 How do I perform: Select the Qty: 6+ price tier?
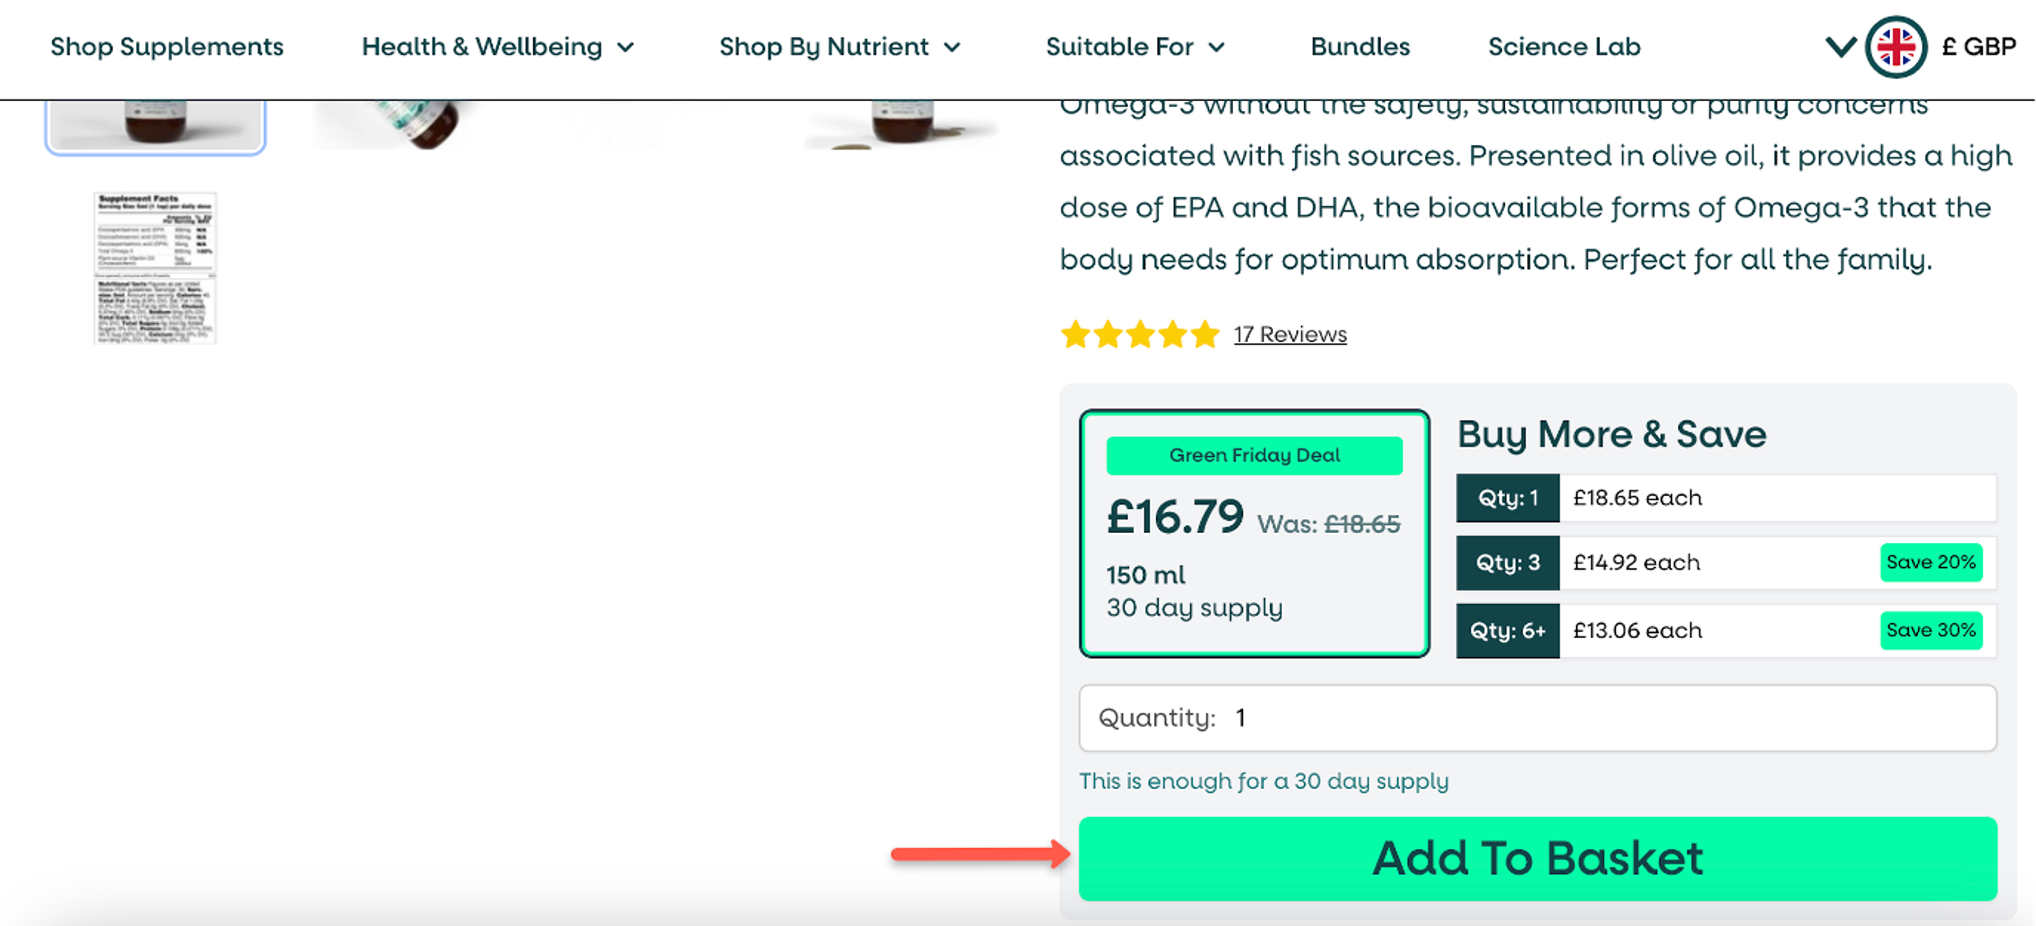(x=1727, y=631)
